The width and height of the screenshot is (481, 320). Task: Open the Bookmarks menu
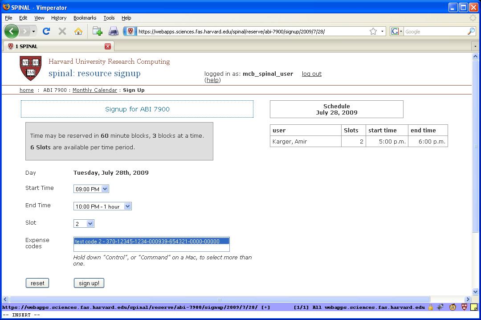85,18
